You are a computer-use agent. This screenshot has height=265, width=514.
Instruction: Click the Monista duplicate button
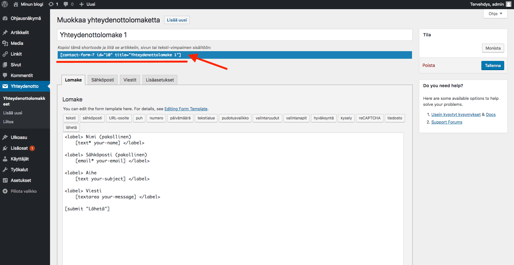(x=493, y=48)
